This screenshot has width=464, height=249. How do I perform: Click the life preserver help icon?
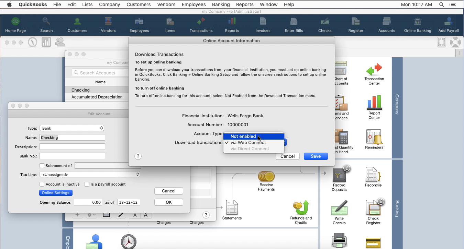(x=455, y=42)
